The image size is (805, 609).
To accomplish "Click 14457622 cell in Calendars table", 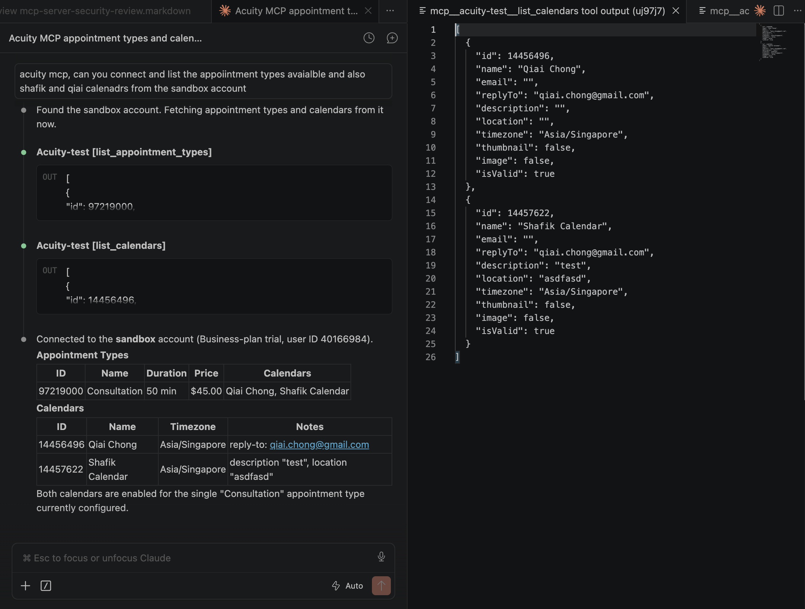I will tap(61, 469).
